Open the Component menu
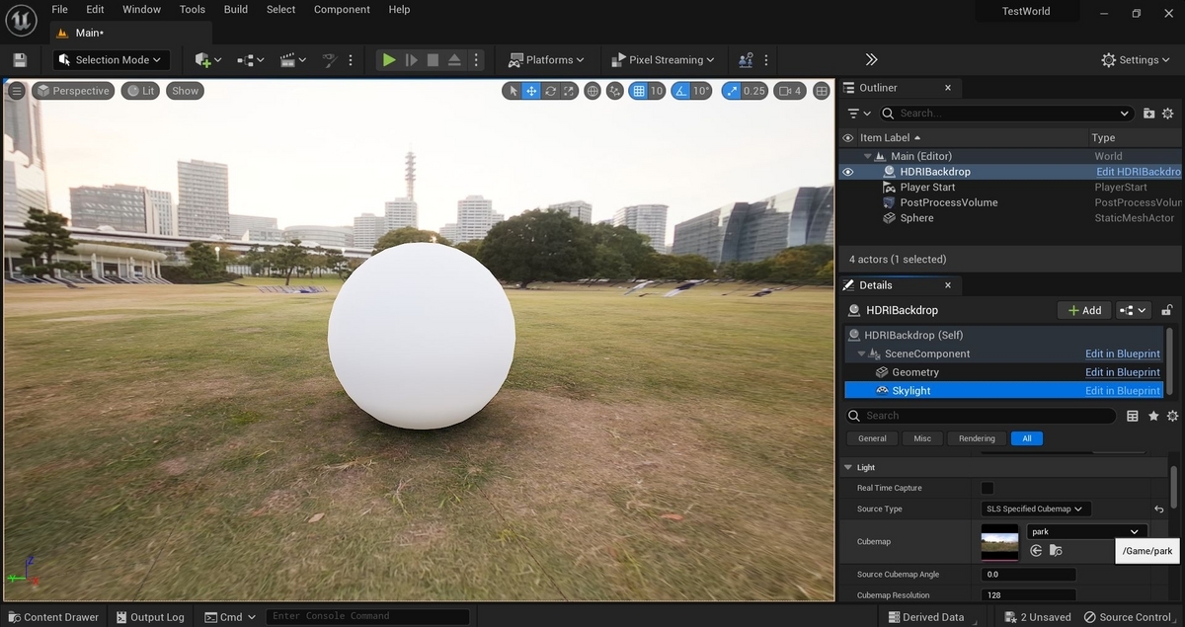The width and height of the screenshot is (1185, 627). [342, 10]
